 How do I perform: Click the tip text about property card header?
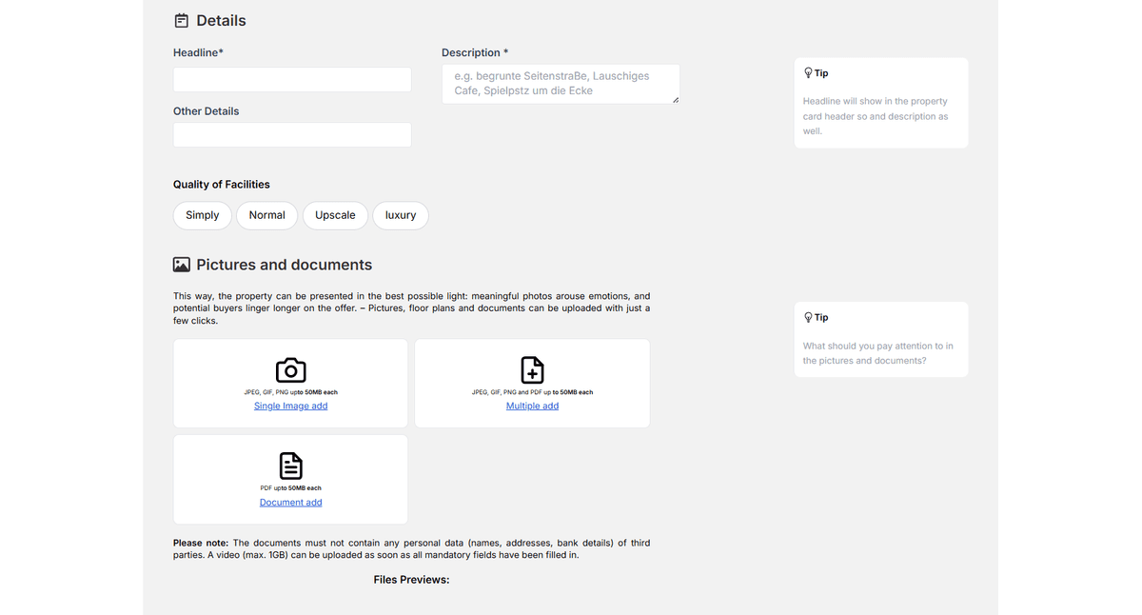[876, 116]
